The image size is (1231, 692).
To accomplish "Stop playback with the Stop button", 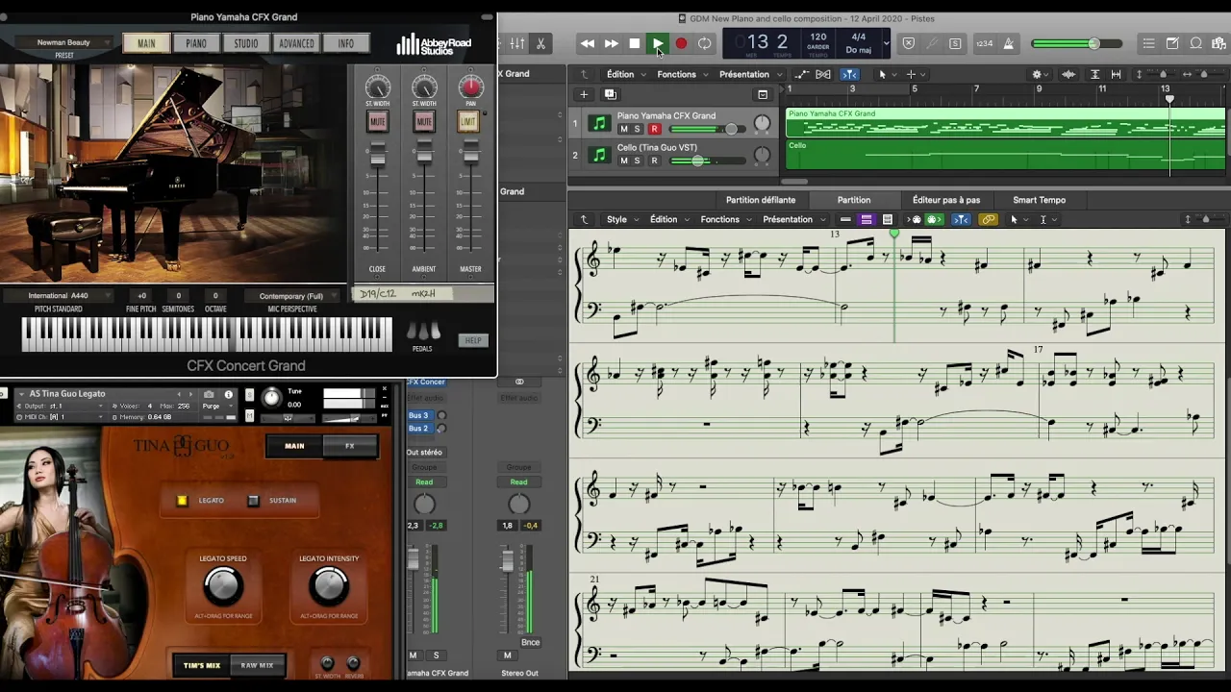I will pos(635,43).
